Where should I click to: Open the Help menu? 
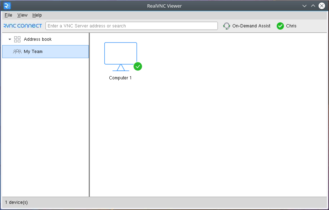click(37, 15)
